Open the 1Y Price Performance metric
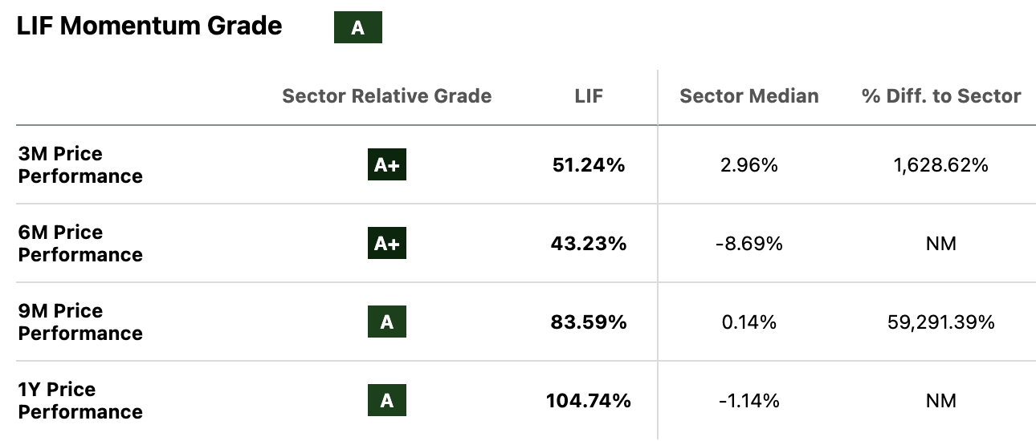1036x441 pixels. tap(80, 401)
